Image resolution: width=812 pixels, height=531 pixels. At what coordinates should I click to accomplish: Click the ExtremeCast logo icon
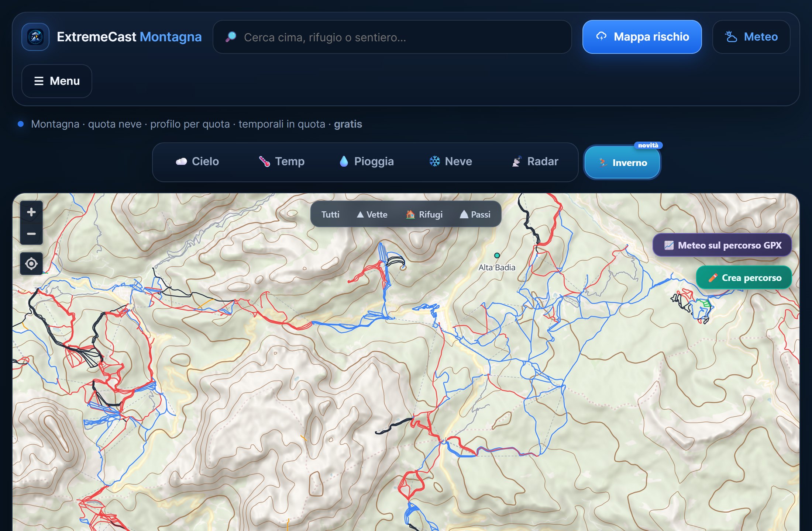click(x=35, y=37)
